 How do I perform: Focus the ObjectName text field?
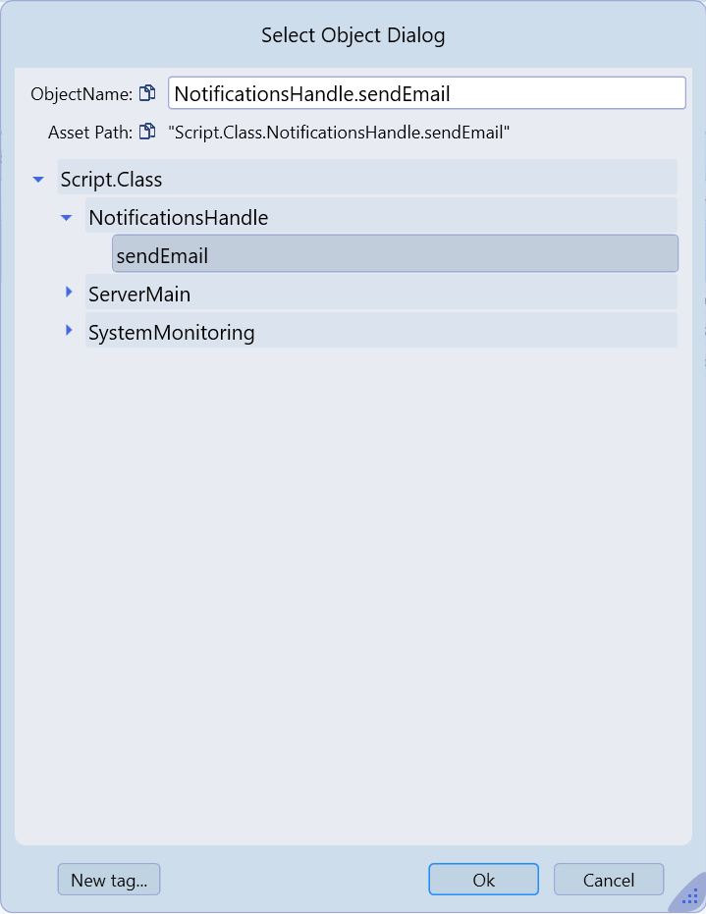[x=426, y=93]
